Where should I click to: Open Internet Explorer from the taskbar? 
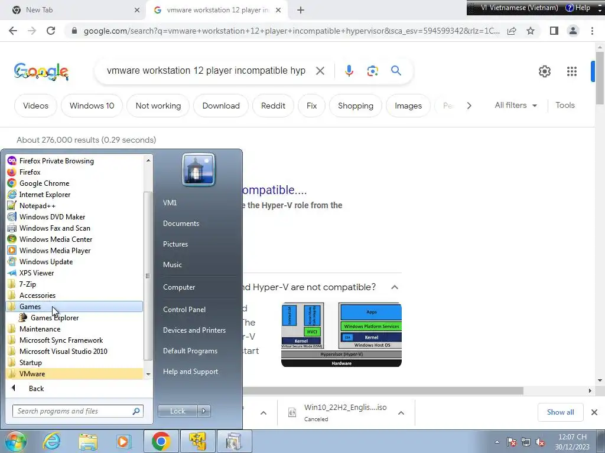click(51, 441)
